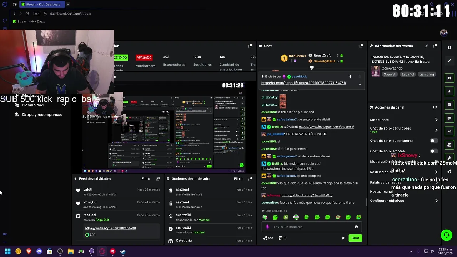Open Steam from the taskbar
This screenshot has width=457, height=257.
coord(123,251)
